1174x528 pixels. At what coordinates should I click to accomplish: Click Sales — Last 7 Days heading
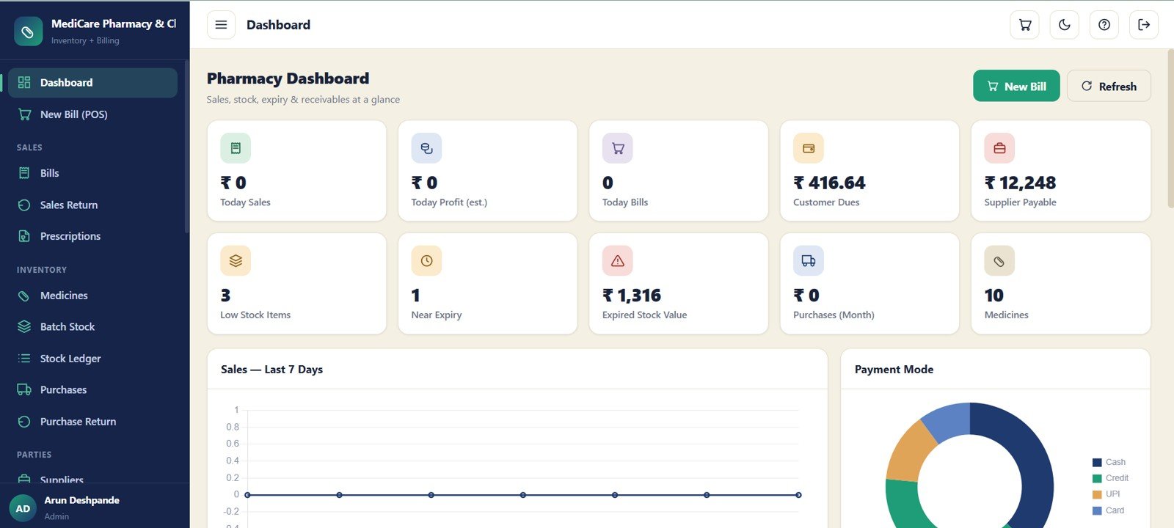271,370
